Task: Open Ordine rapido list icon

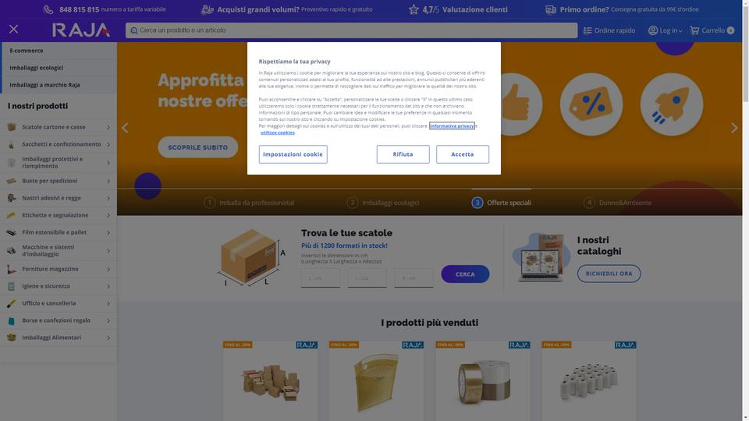Action: coord(587,30)
